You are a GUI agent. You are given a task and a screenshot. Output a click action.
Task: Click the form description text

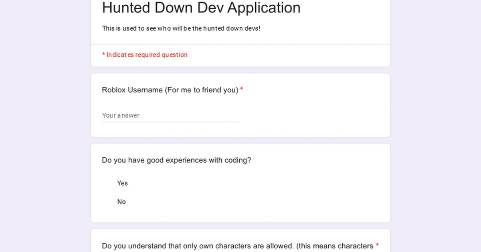pyautogui.click(x=181, y=28)
